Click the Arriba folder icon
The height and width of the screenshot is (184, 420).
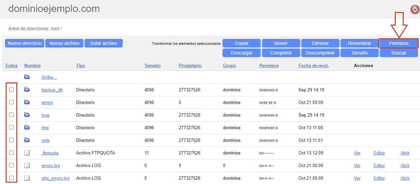[27, 77]
